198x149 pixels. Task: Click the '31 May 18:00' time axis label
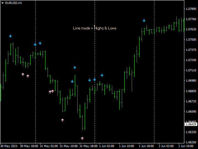pyautogui.click(x=88, y=146)
